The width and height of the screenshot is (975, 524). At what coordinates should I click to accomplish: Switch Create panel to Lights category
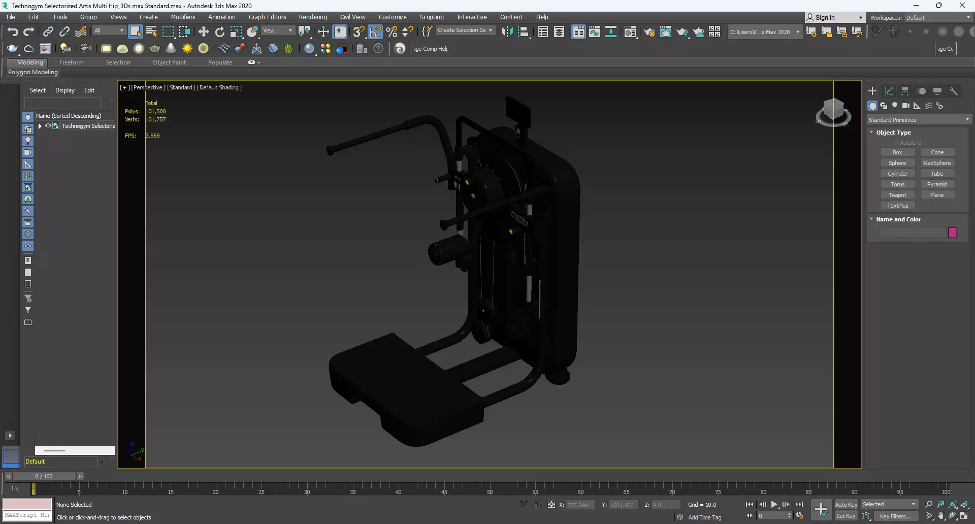click(x=895, y=106)
